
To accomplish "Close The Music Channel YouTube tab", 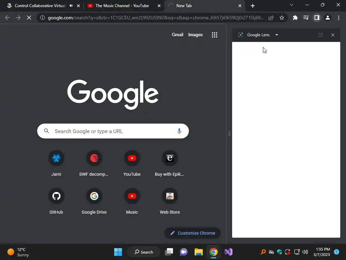I will tap(159, 6).
